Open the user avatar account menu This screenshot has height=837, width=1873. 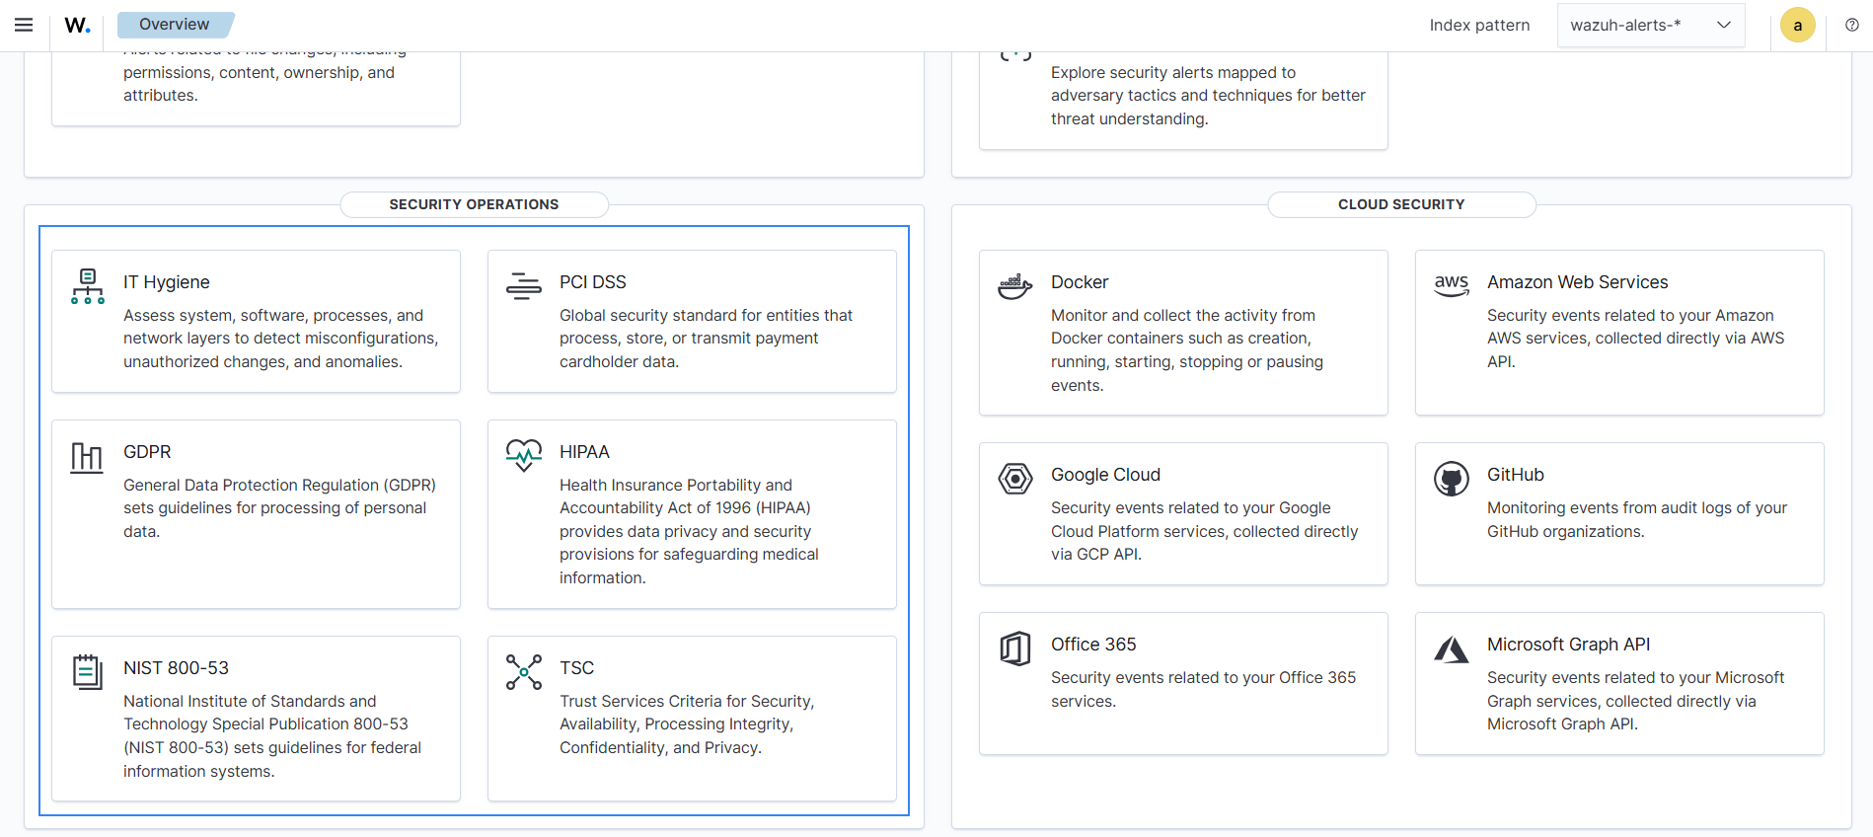click(x=1797, y=26)
